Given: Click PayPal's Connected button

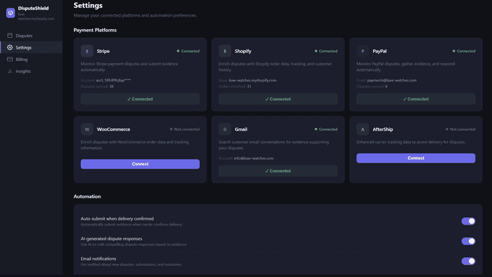Looking at the screenshot, I should [x=416, y=99].
